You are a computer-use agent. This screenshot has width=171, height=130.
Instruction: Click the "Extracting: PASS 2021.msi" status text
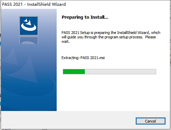point(83,58)
